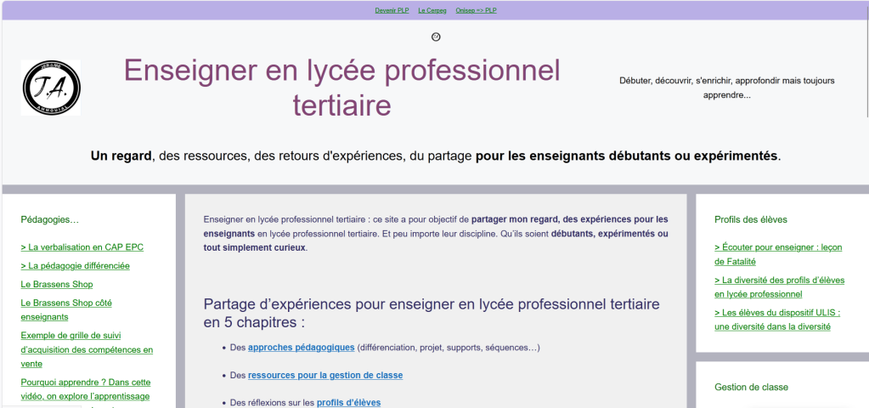Open Les élèves du dispositif ULIS link

(x=777, y=320)
